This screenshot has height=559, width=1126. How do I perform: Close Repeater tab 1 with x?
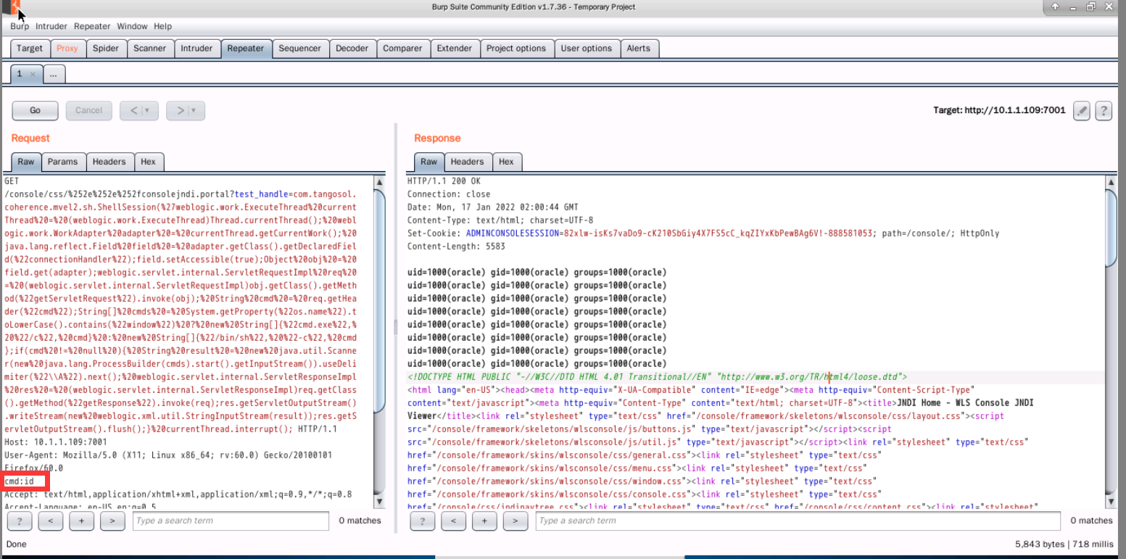[32, 75]
